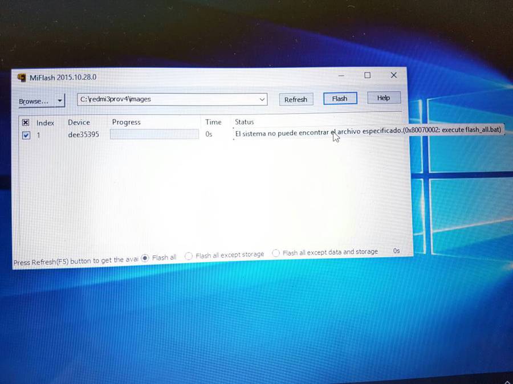Image resolution: width=513 pixels, height=384 pixels.
Task: Start flashing with the Flash button
Action: pos(340,99)
